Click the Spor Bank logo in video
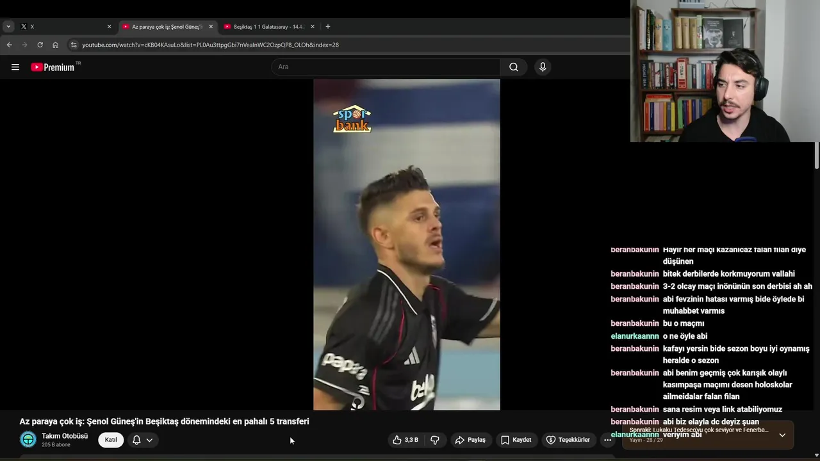The image size is (820, 461). tap(352, 119)
